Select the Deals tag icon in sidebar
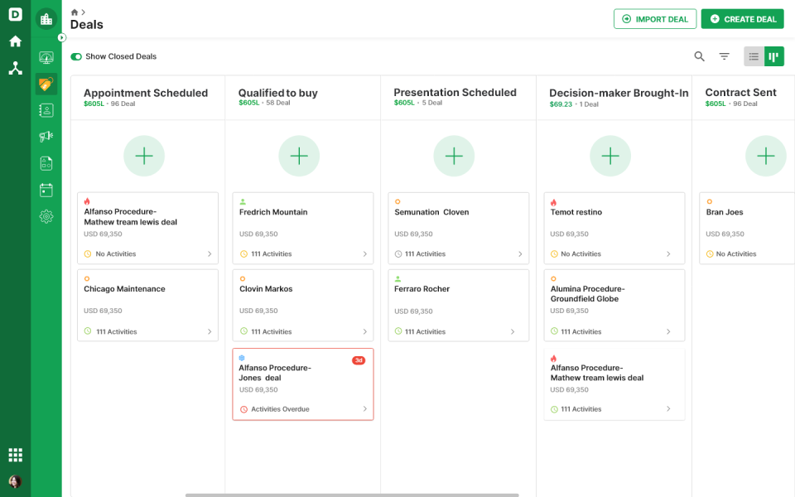 46,84
